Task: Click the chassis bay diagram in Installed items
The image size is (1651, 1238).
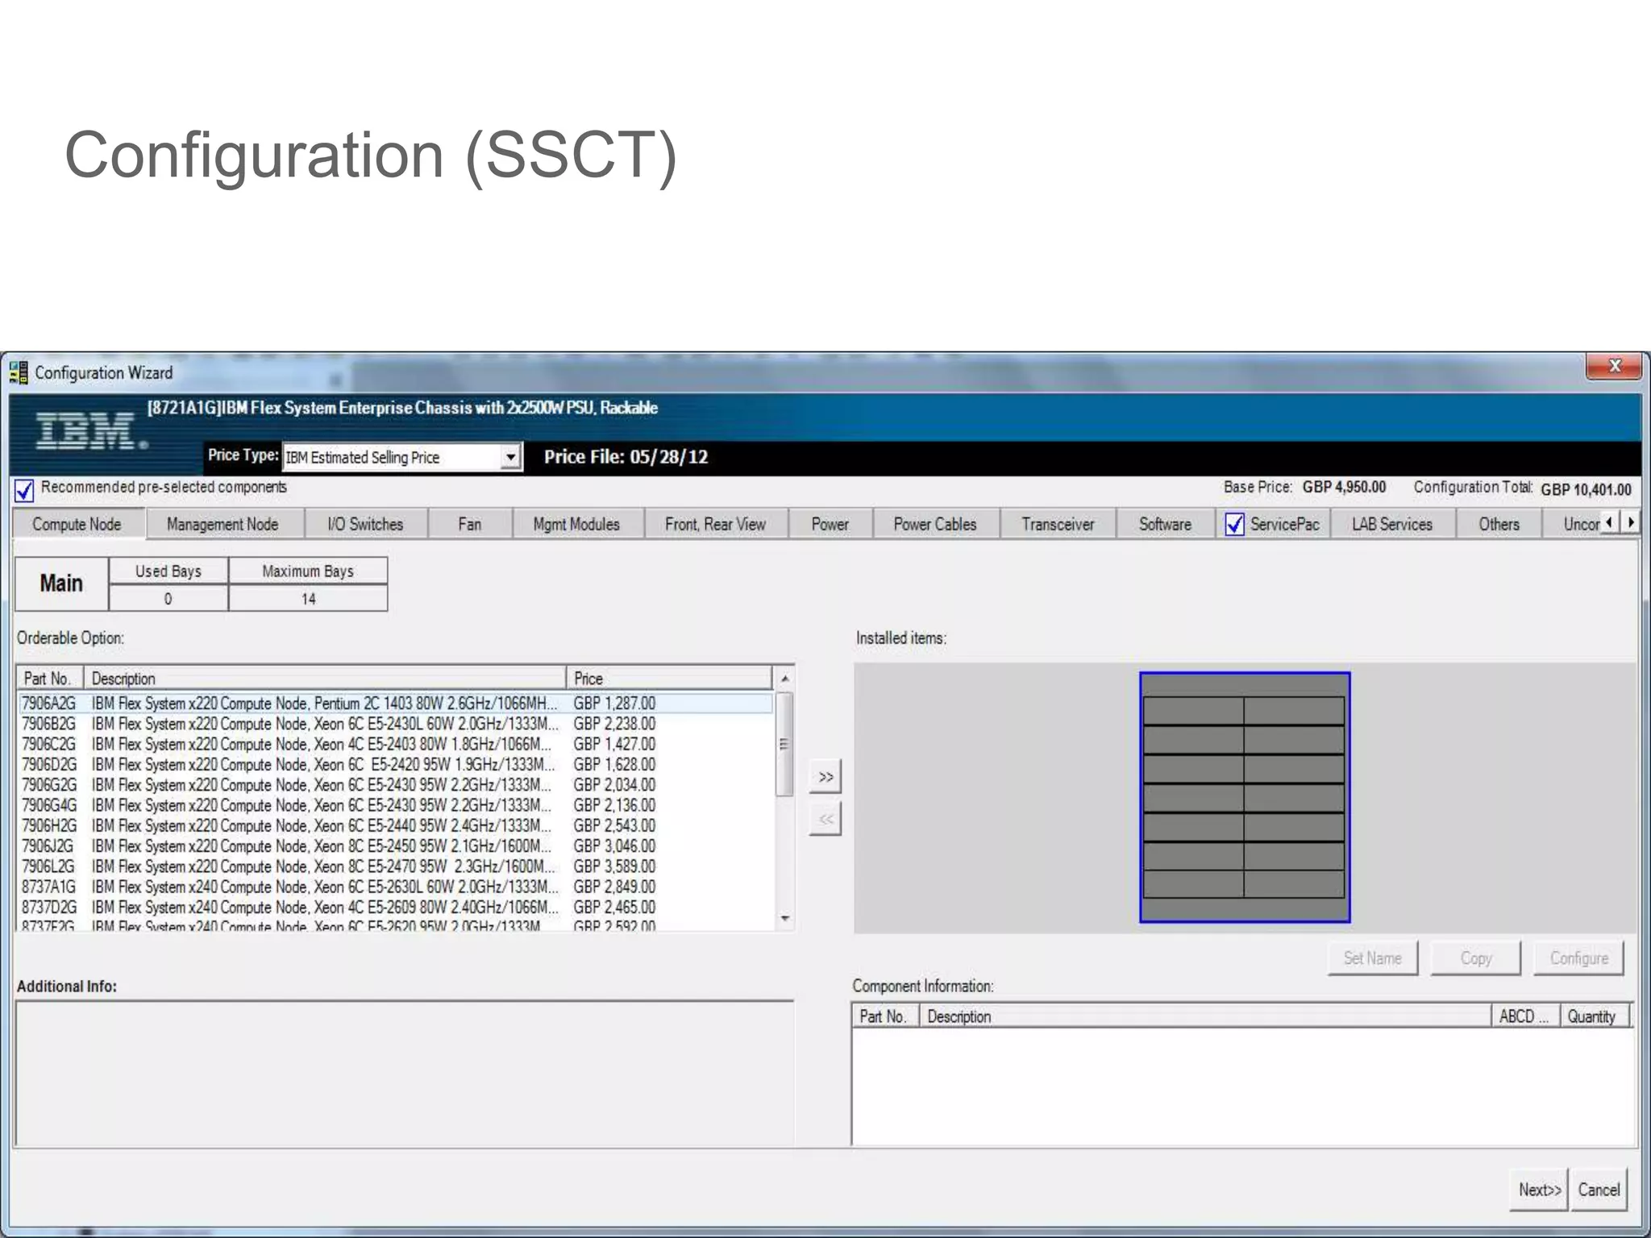Action: 1245,797
